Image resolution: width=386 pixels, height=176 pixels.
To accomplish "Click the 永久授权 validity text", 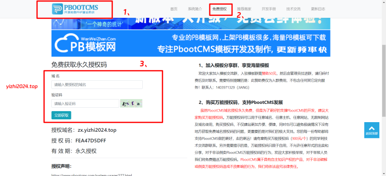I will point(86,151).
